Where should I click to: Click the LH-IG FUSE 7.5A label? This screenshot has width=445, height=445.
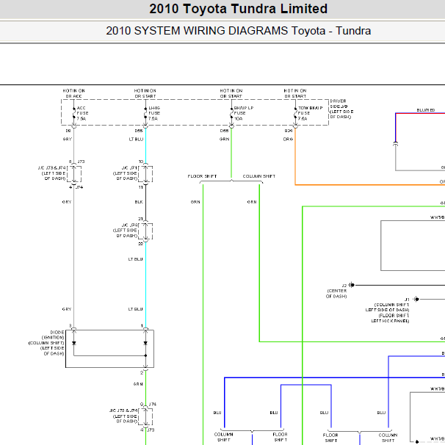154,113
